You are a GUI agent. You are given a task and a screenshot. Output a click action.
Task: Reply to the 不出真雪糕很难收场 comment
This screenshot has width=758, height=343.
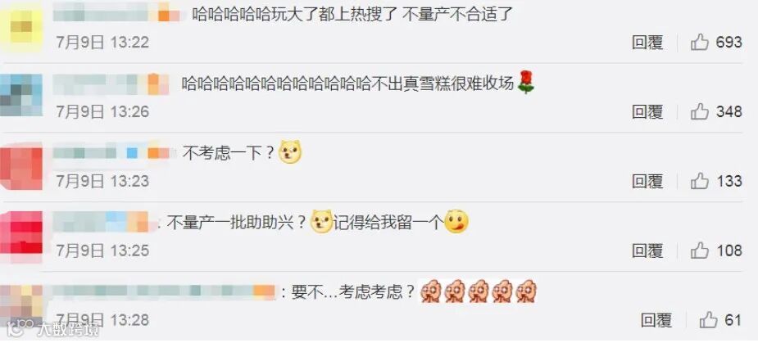point(647,112)
